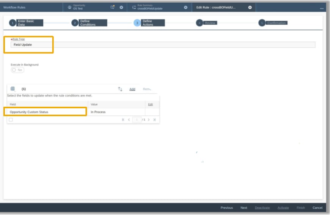
Task: Close the crossBOFieldUpdate rule summary tab
Action: tap(185, 7)
